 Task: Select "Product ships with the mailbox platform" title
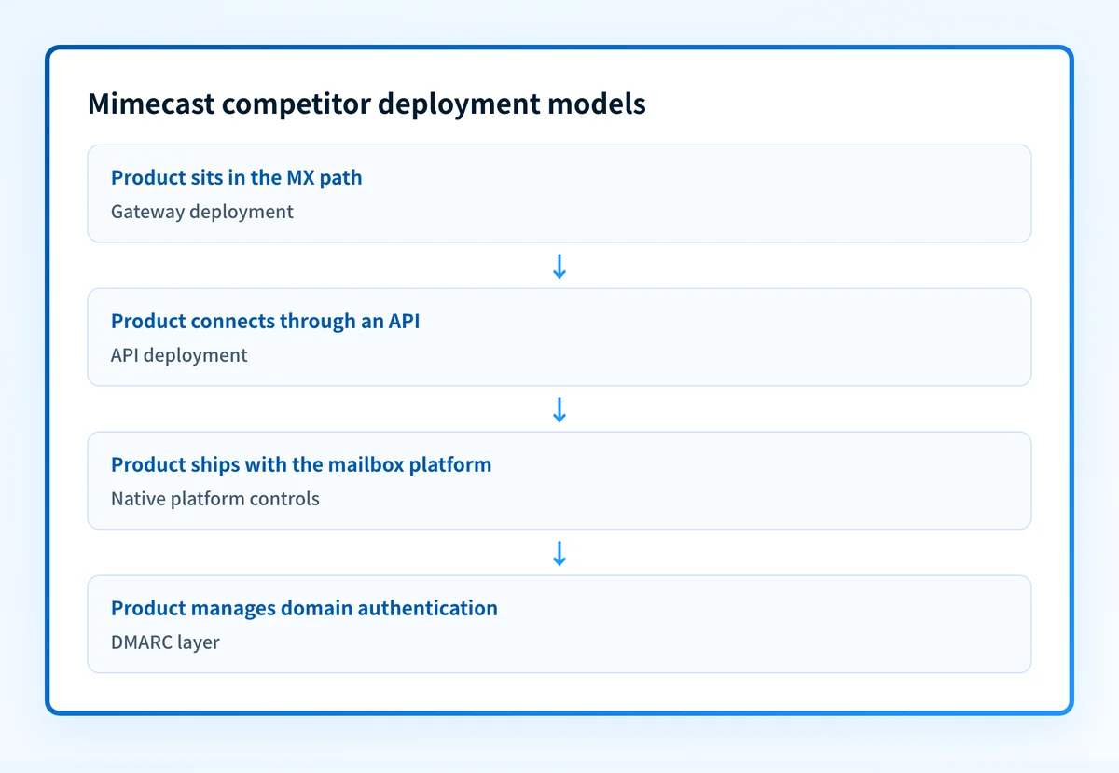[301, 464]
